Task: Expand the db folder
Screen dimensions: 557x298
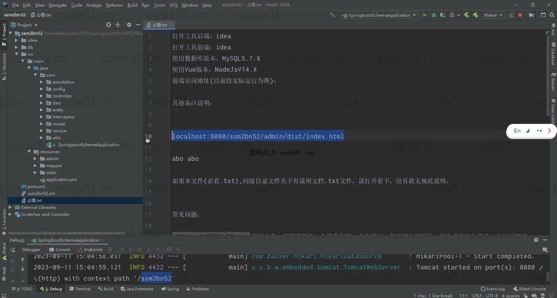Action: click(16, 47)
